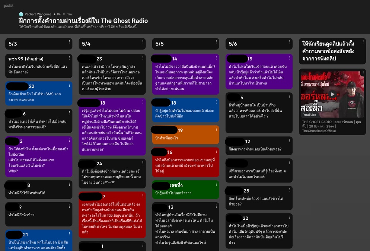370x251 pixels.
Task: Open the options menu for the 5/3 column
Action: pos(69,42)
